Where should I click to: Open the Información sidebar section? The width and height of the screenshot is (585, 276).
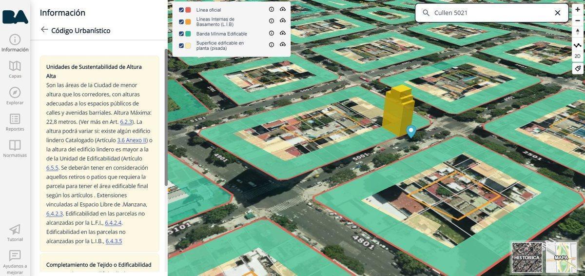[15, 43]
